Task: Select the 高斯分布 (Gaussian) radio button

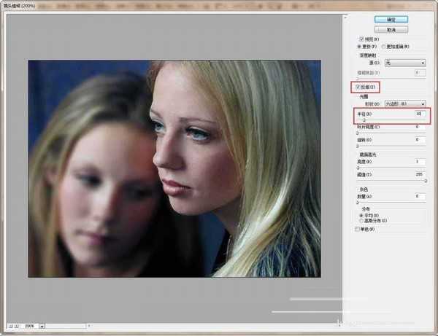Action: point(361,221)
